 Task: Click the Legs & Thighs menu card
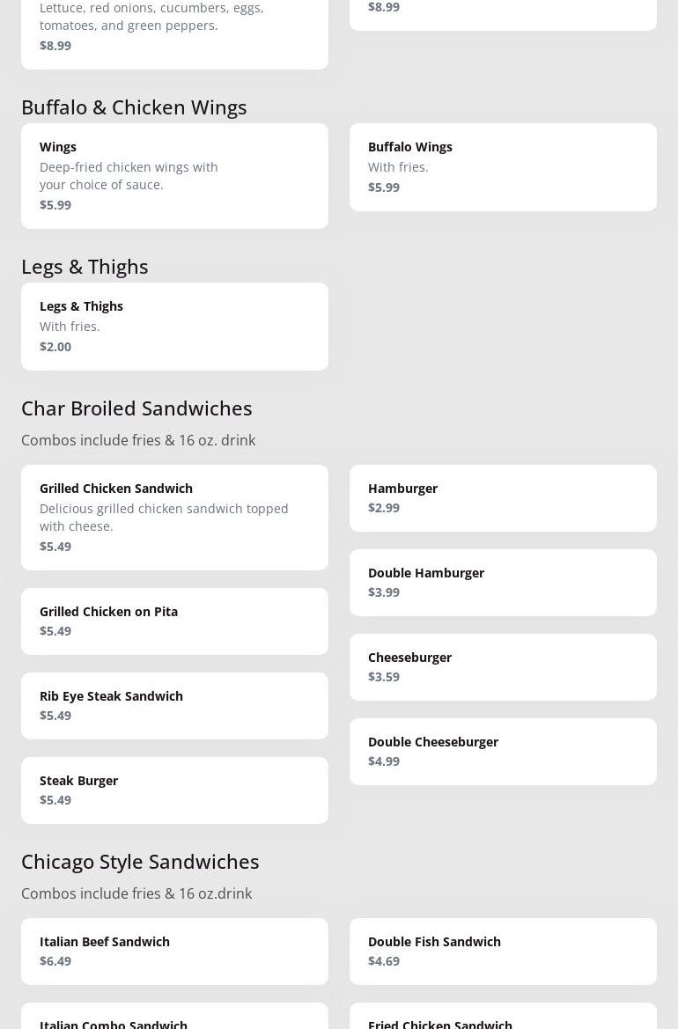coord(174,327)
